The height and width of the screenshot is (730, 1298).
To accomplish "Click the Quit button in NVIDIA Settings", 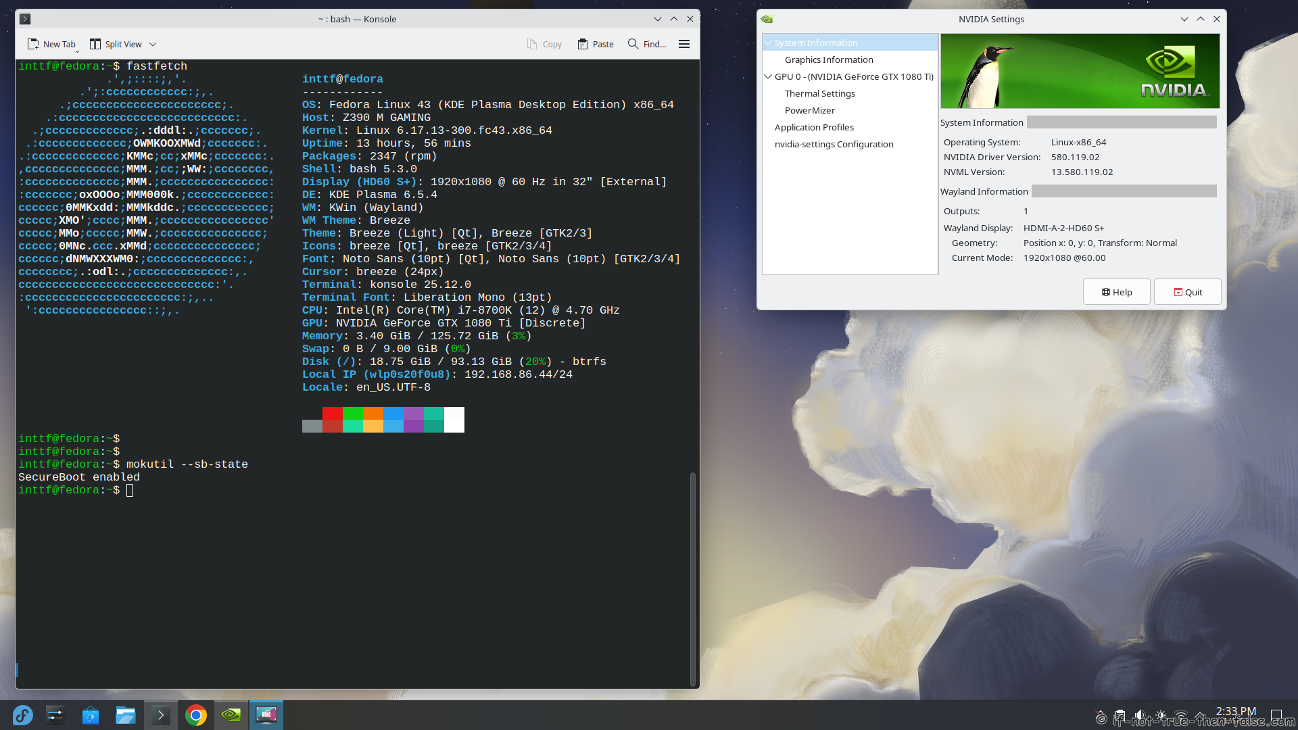I will point(1187,292).
